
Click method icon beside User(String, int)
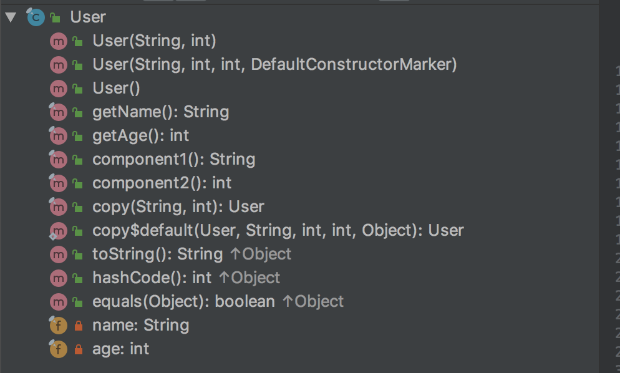point(58,41)
